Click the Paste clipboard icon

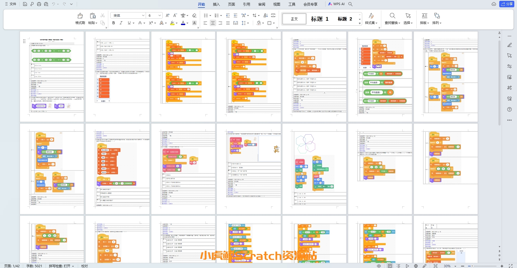[x=93, y=16]
